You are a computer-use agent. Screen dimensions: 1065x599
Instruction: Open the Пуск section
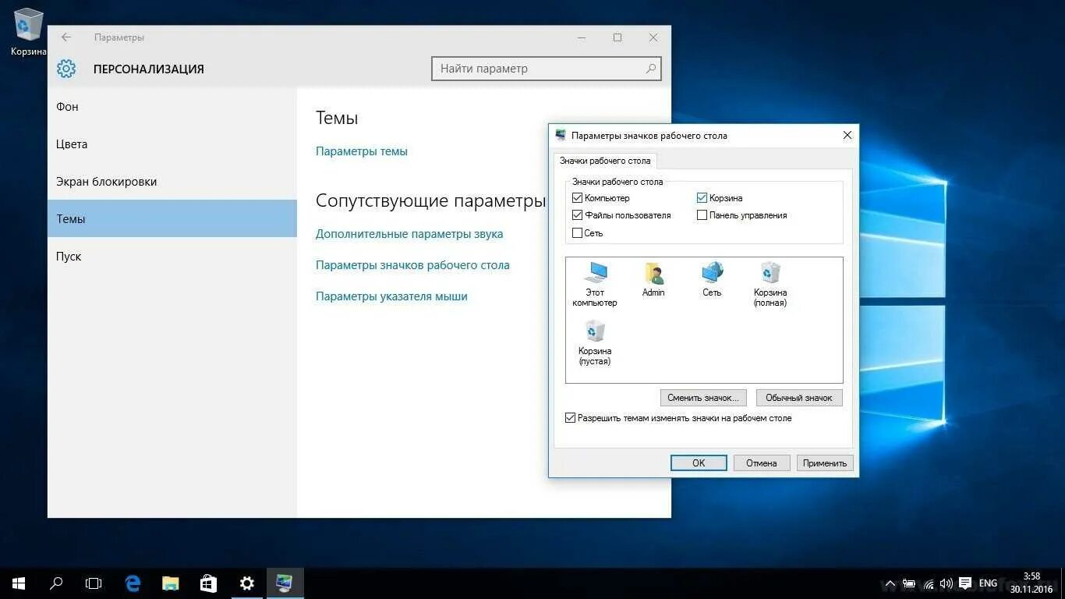click(x=172, y=256)
